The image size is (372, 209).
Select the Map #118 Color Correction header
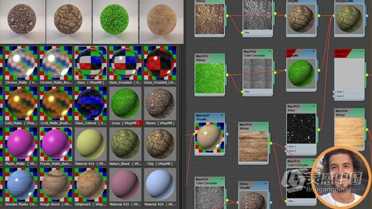[x=258, y=53]
